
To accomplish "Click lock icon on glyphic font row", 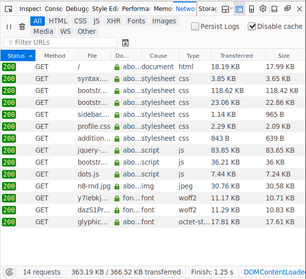I will point(117,222).
